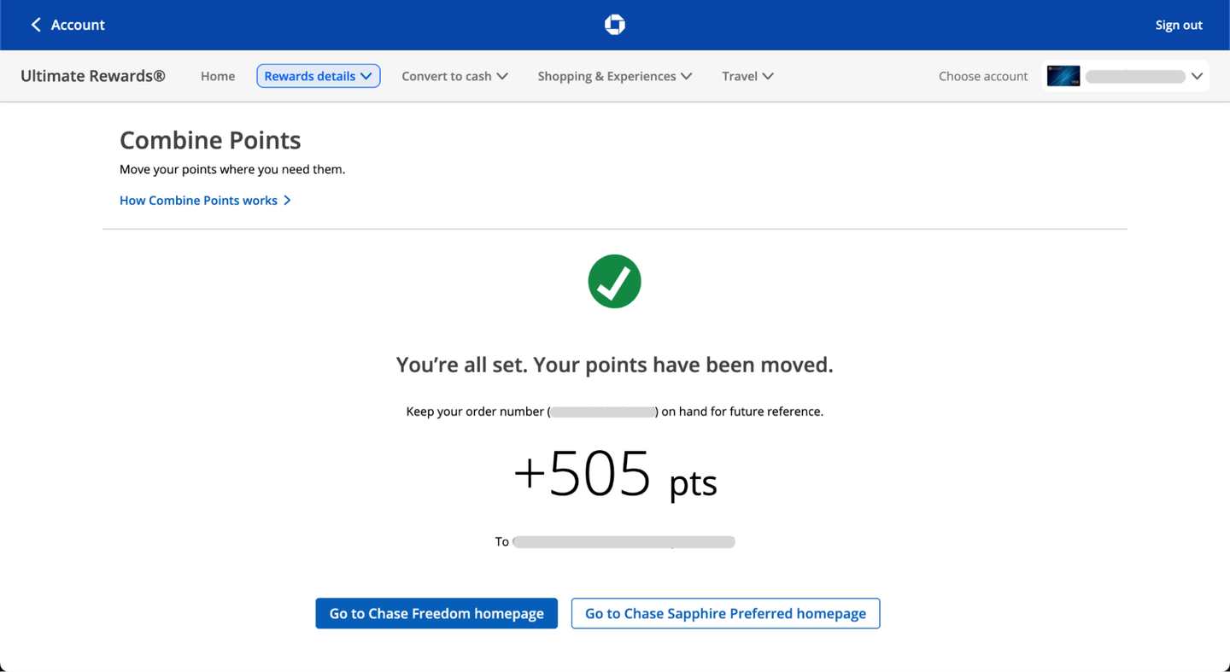Image resolution: width=1230 pixels, height=672 pixels.
Task: Click the green success checkmark icon
Action: pos(614,282)
